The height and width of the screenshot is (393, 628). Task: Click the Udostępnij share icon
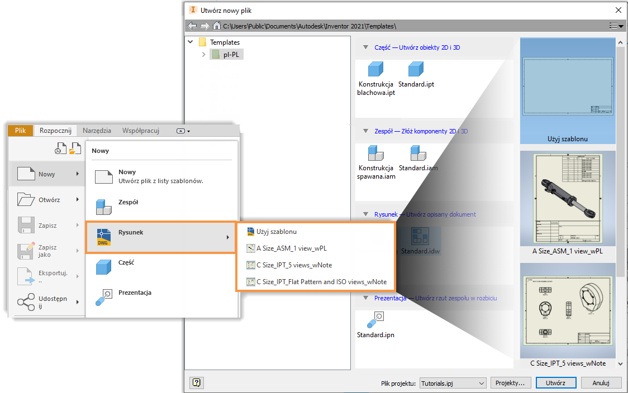click(26, 302)
